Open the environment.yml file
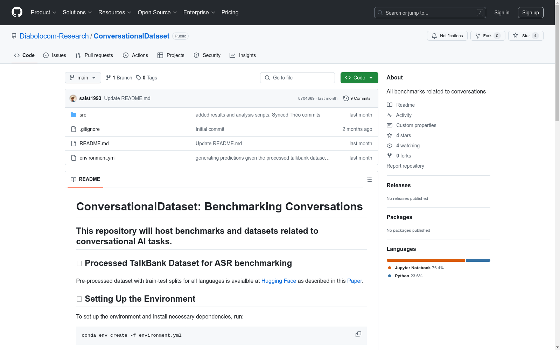Image resolution: width=560 pixels, height=350 pixels. (98, 158)
